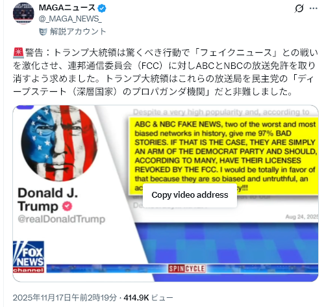Click the red siren emoji in tweet
Screen dimensions: 324x307
pos(18,53)
